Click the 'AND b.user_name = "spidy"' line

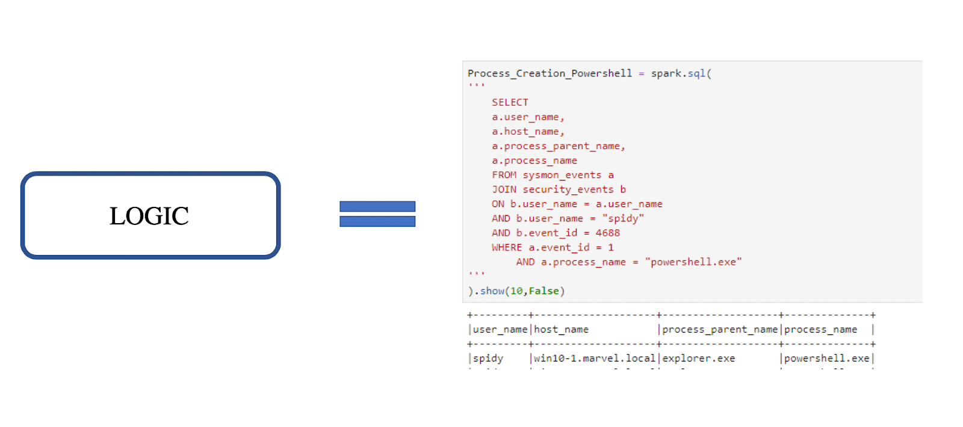coord(568,218)
